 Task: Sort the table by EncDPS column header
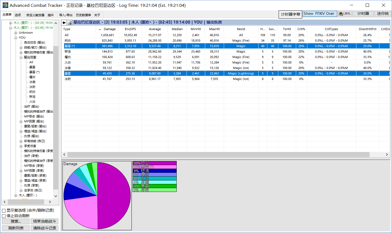pos(130,29)
